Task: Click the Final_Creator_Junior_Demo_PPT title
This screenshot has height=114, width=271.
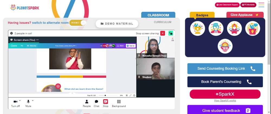Action: coord(66,46)
